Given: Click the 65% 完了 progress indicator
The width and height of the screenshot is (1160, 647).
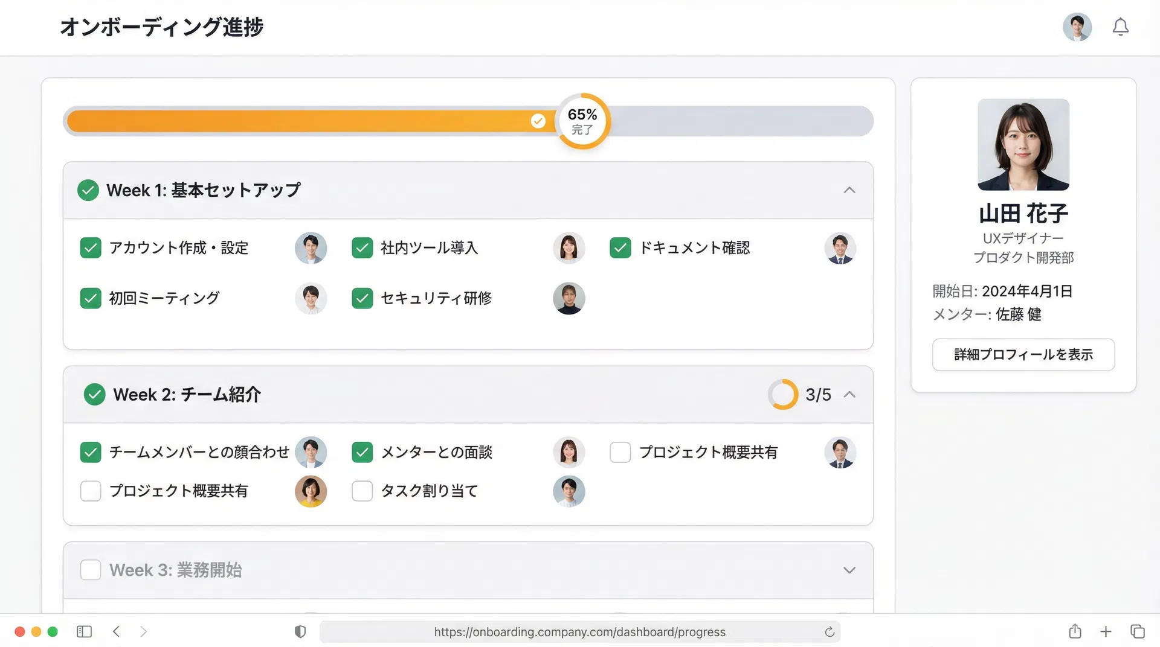Looking at the screenshot, I should (x=582, y=121).
